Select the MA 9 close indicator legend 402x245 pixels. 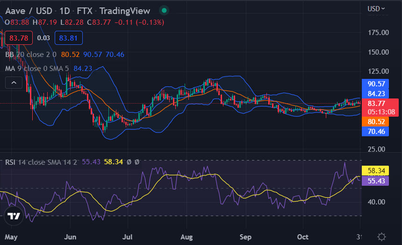[37, 69]
